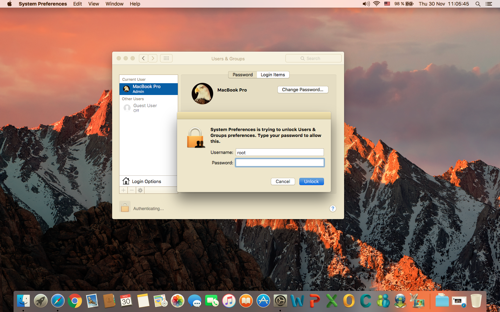Open Calendar icon showing Nov 30

126,301
